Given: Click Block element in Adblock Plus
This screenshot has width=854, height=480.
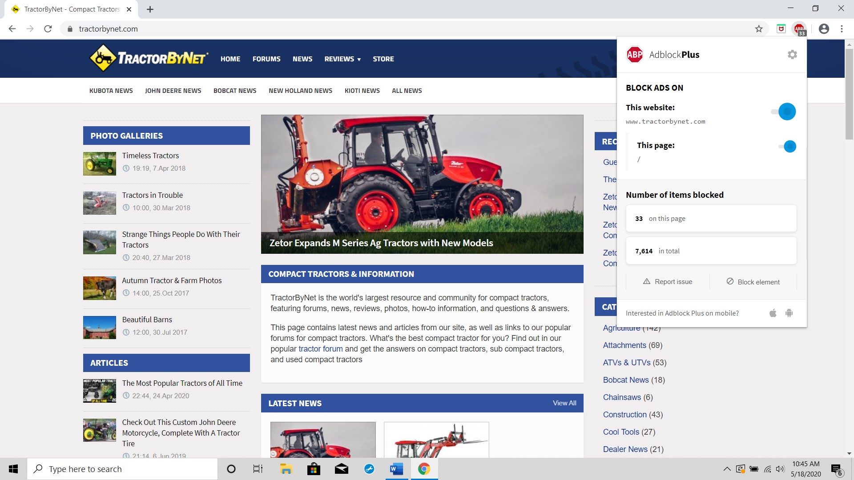Looking at the screenshot, I should pos(753,282).
